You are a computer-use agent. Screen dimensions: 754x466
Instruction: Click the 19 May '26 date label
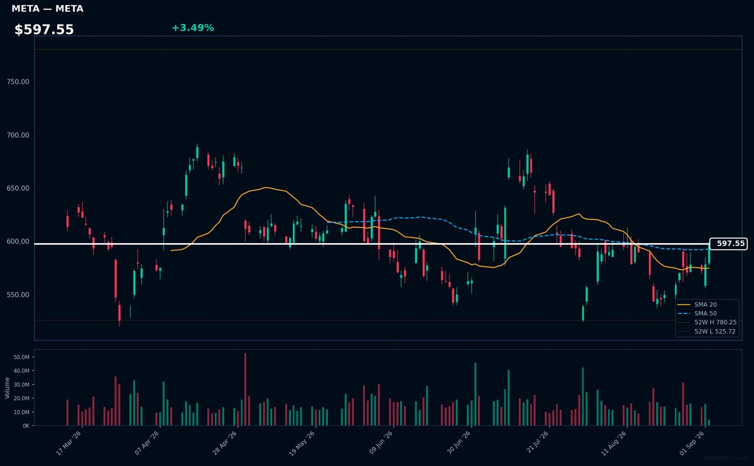[302, 443]
